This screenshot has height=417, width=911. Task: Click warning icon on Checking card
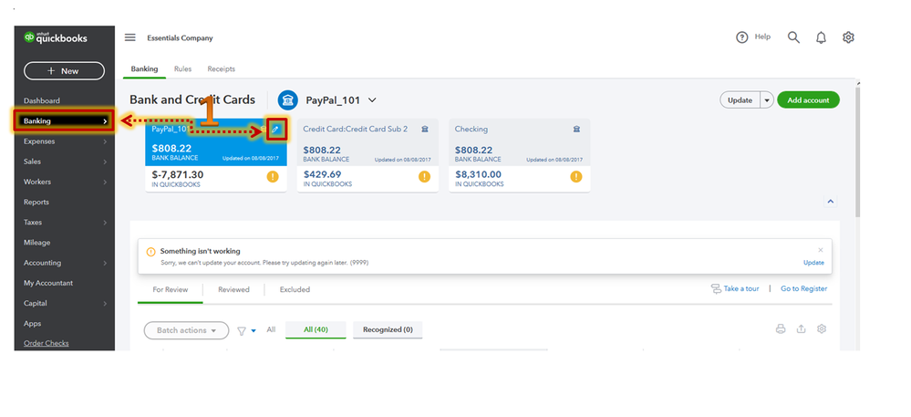coord(576,177)
